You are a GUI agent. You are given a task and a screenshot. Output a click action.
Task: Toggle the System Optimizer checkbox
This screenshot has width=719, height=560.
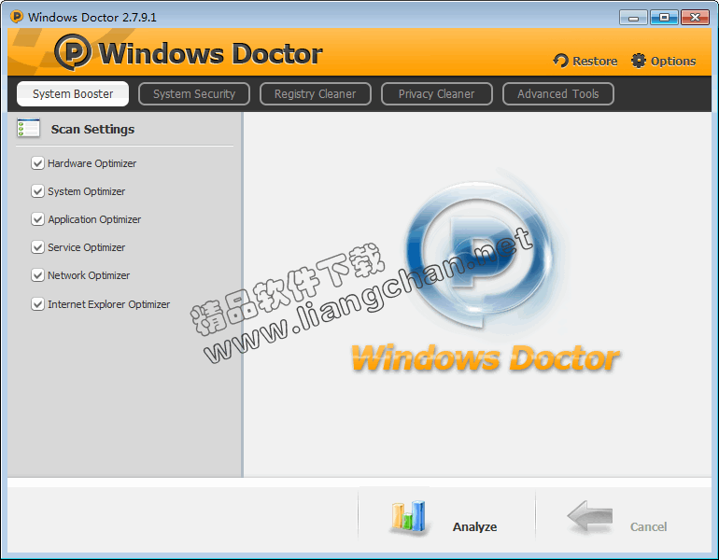(x=37, y=191)
